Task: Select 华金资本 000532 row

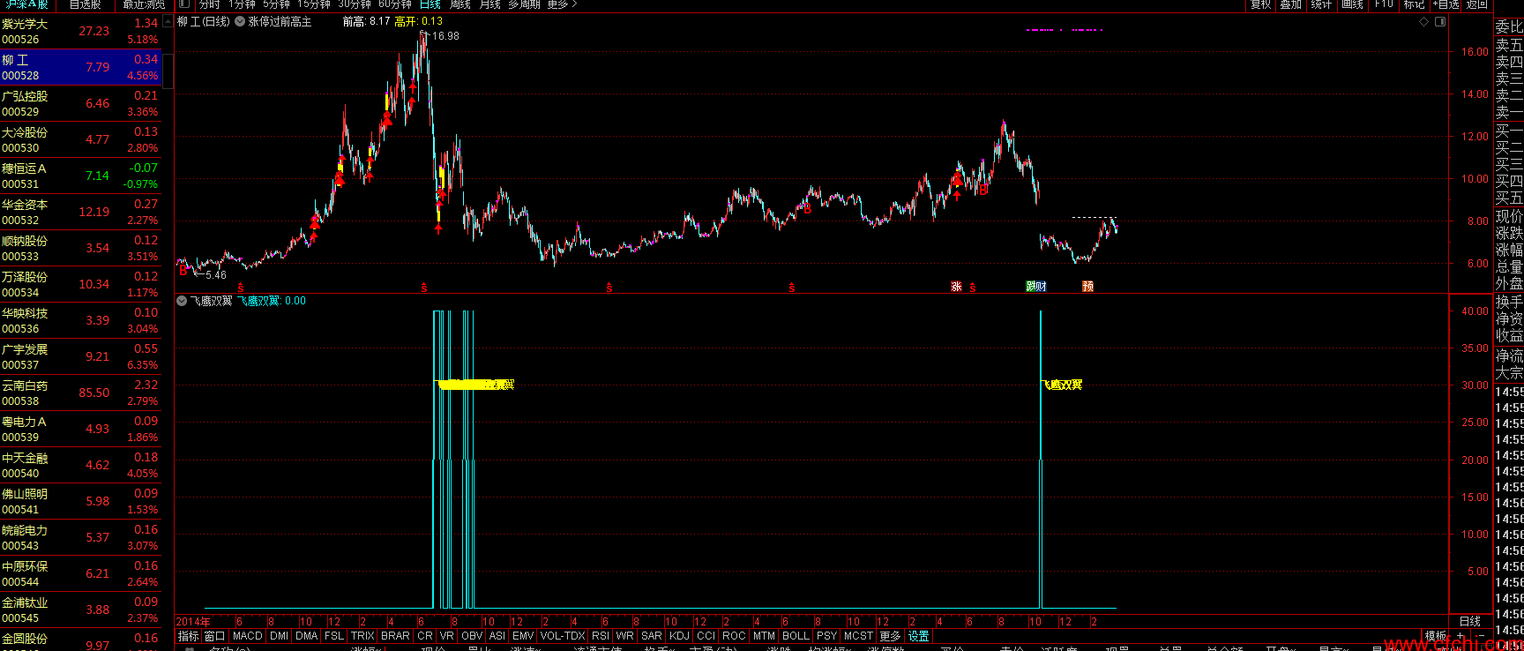Action: pos(81,212)
